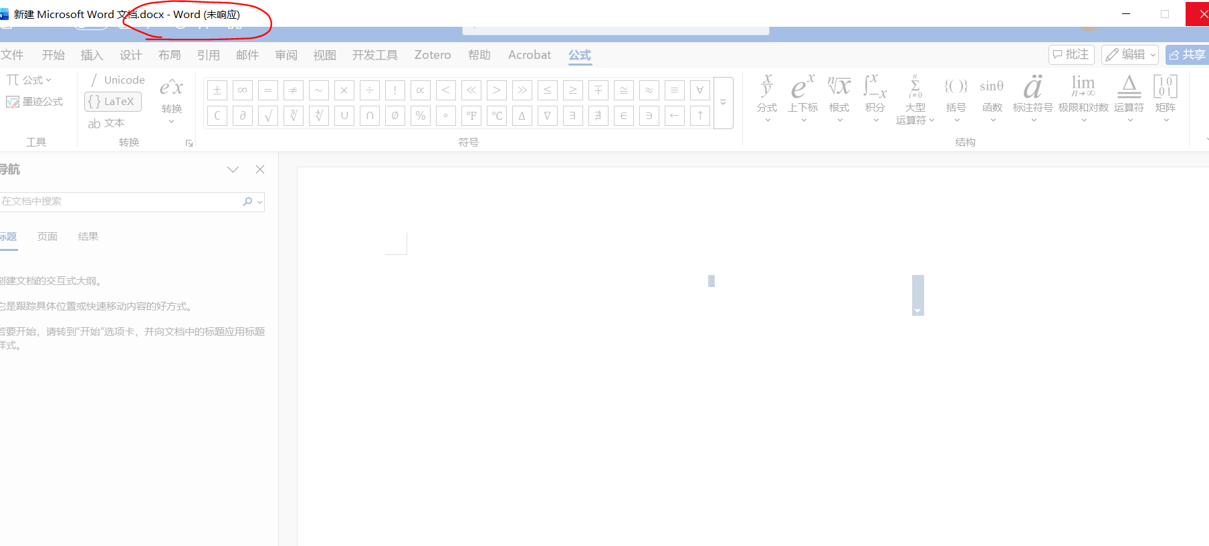The image size is (1209, 546).
Task: Open the 上下标 script structures dropdown
Action: (x=802, y=98)
